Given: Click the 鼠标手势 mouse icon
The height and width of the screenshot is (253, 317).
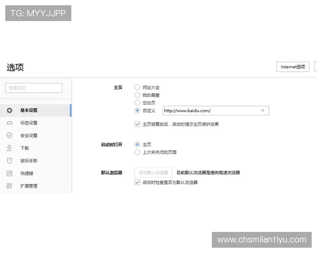Looking at the screenshot, I should tap(10, 161).
